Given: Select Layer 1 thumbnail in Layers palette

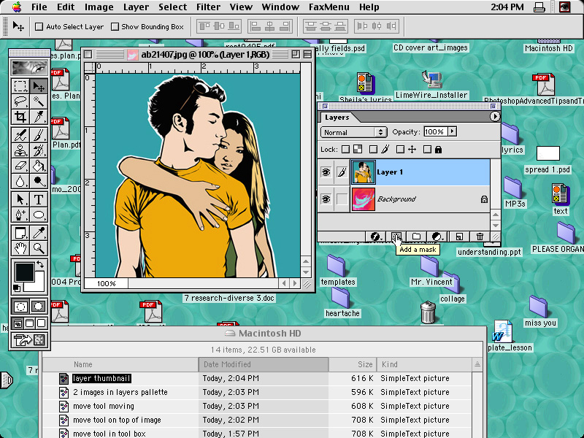Looking at the screenshot, I should coord(363,172).
